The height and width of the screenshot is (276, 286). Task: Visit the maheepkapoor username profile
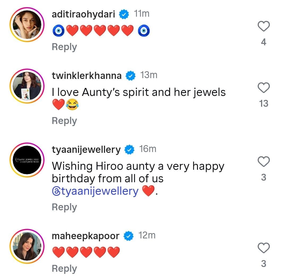coord(86,236)
